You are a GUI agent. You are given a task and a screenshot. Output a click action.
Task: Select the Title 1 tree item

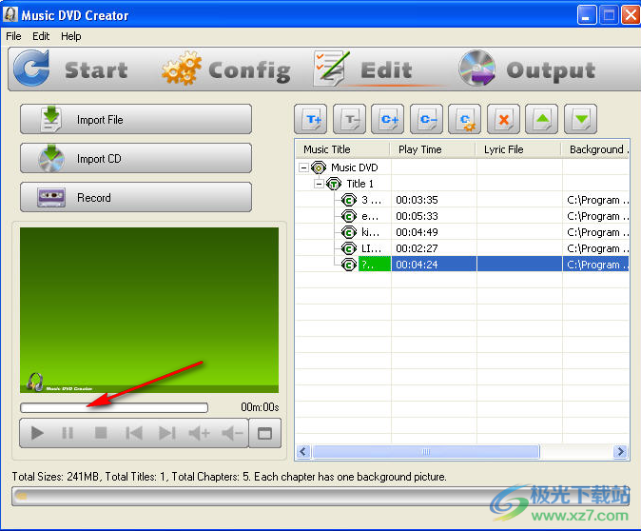point(359,184)
